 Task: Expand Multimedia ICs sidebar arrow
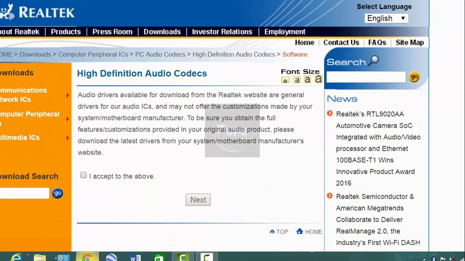click(68, 138)
